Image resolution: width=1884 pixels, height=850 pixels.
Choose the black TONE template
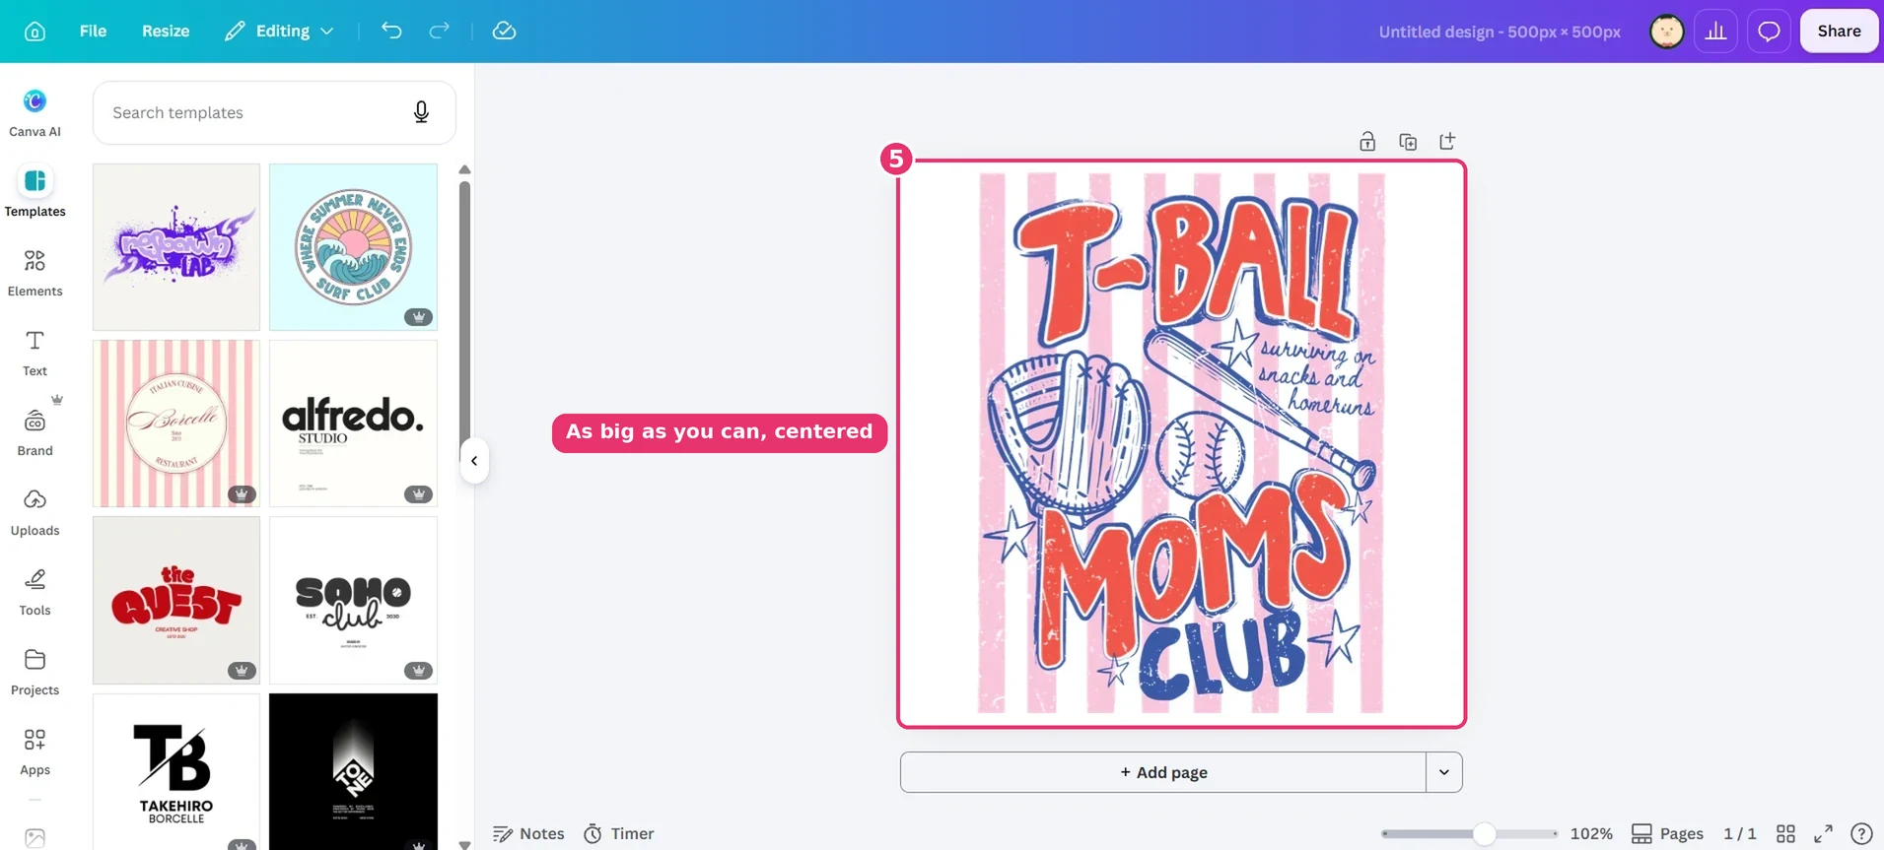(x=353, y=772)
